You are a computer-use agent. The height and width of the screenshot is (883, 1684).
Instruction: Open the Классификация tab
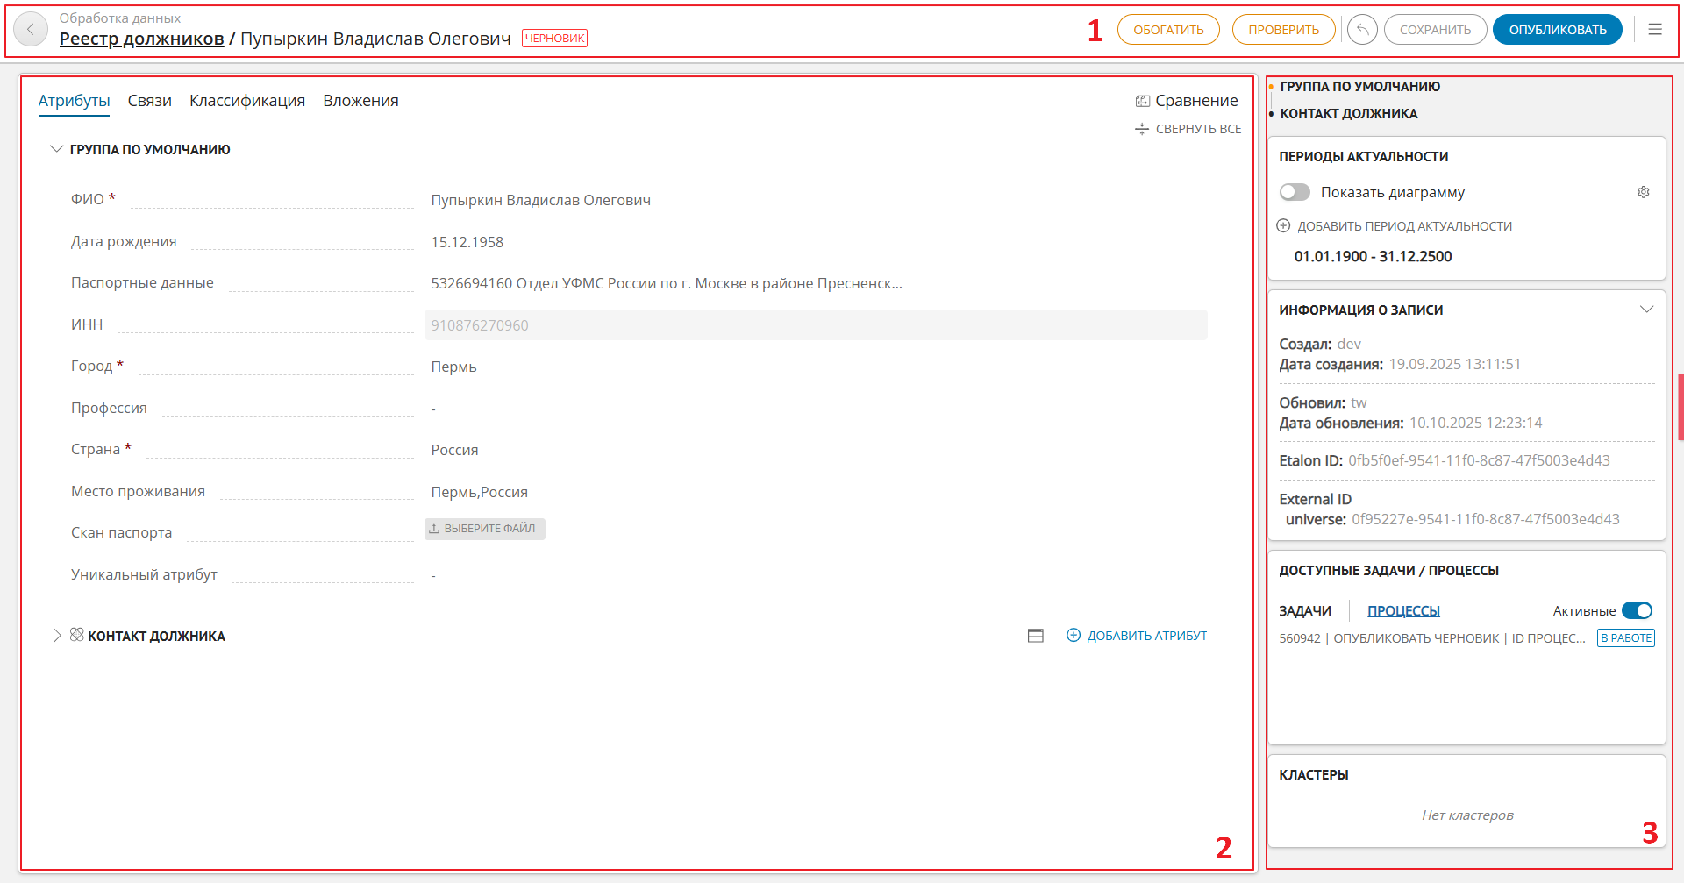(x=247, y=101)
